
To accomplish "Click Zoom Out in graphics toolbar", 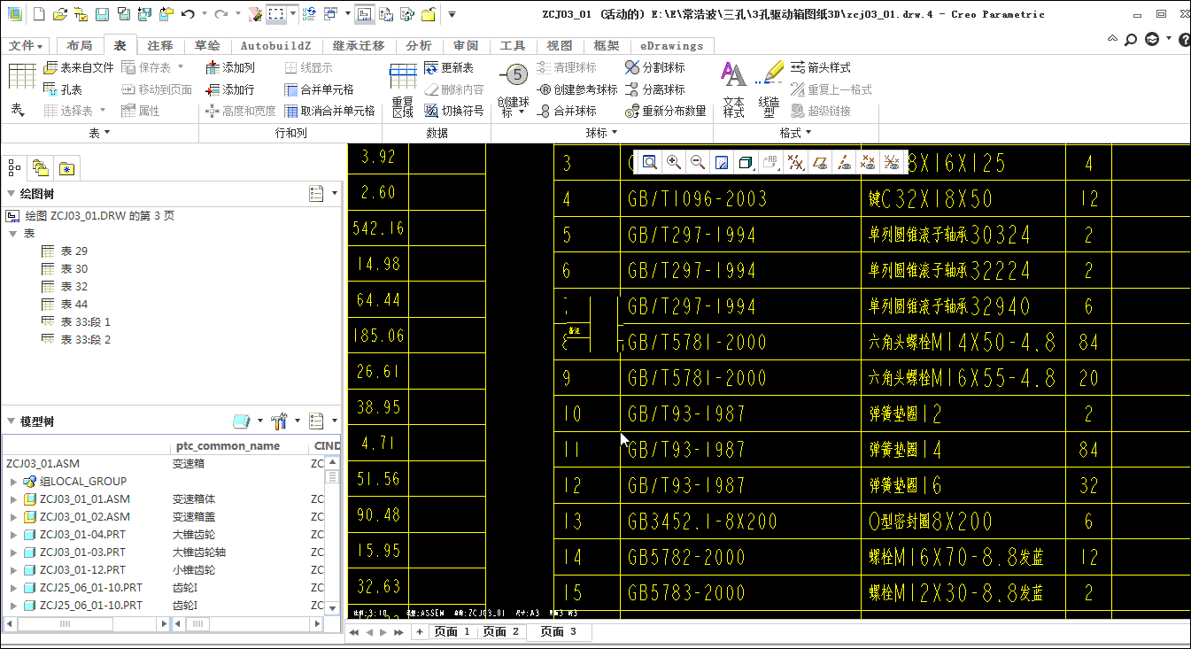I will pos(698,162).
